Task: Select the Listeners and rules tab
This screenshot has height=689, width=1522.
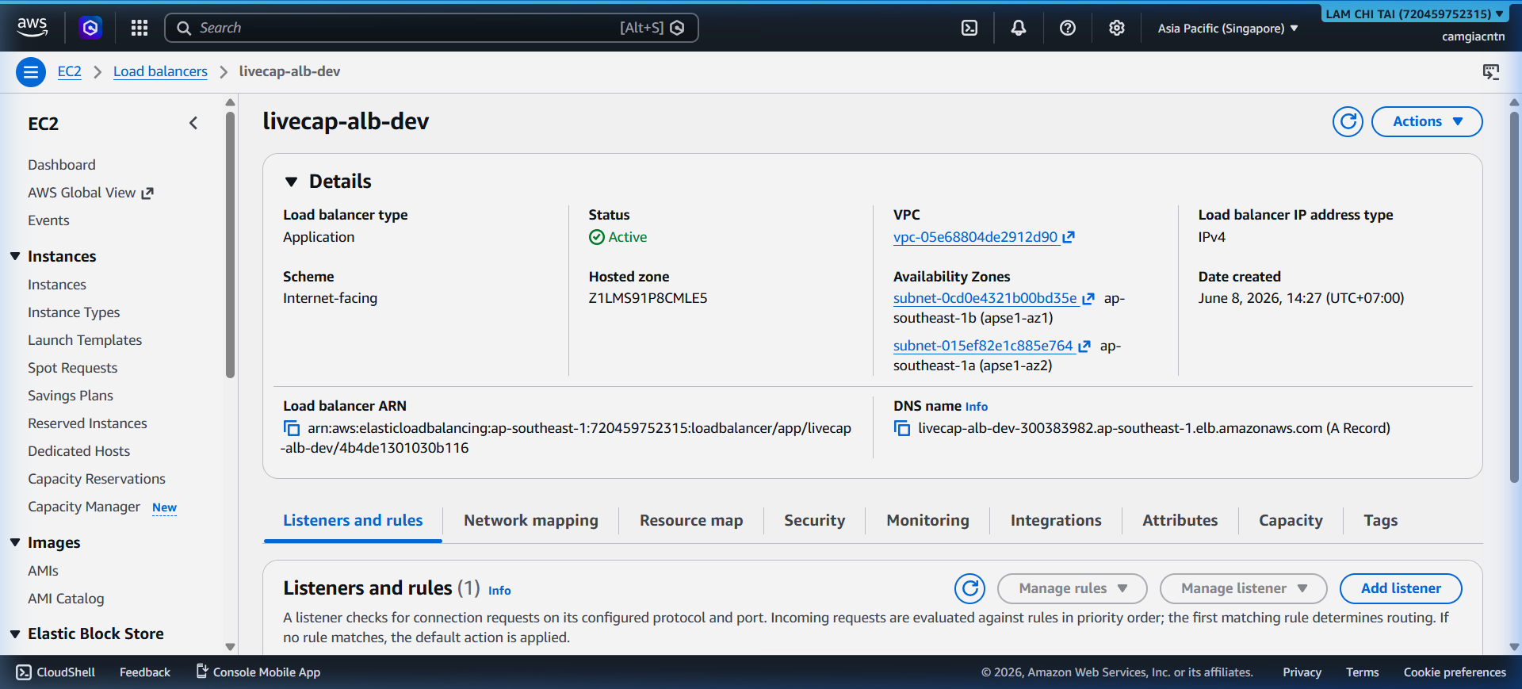Action: pyautogui.click(x=353, y=520)
